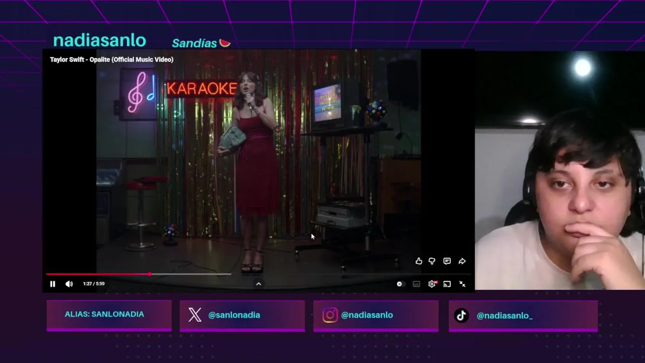Image resolution: width=645 pixels, height=363 pixels.
Task: Click the nadiasanlo channel name
Action: [x=99, y=40]
